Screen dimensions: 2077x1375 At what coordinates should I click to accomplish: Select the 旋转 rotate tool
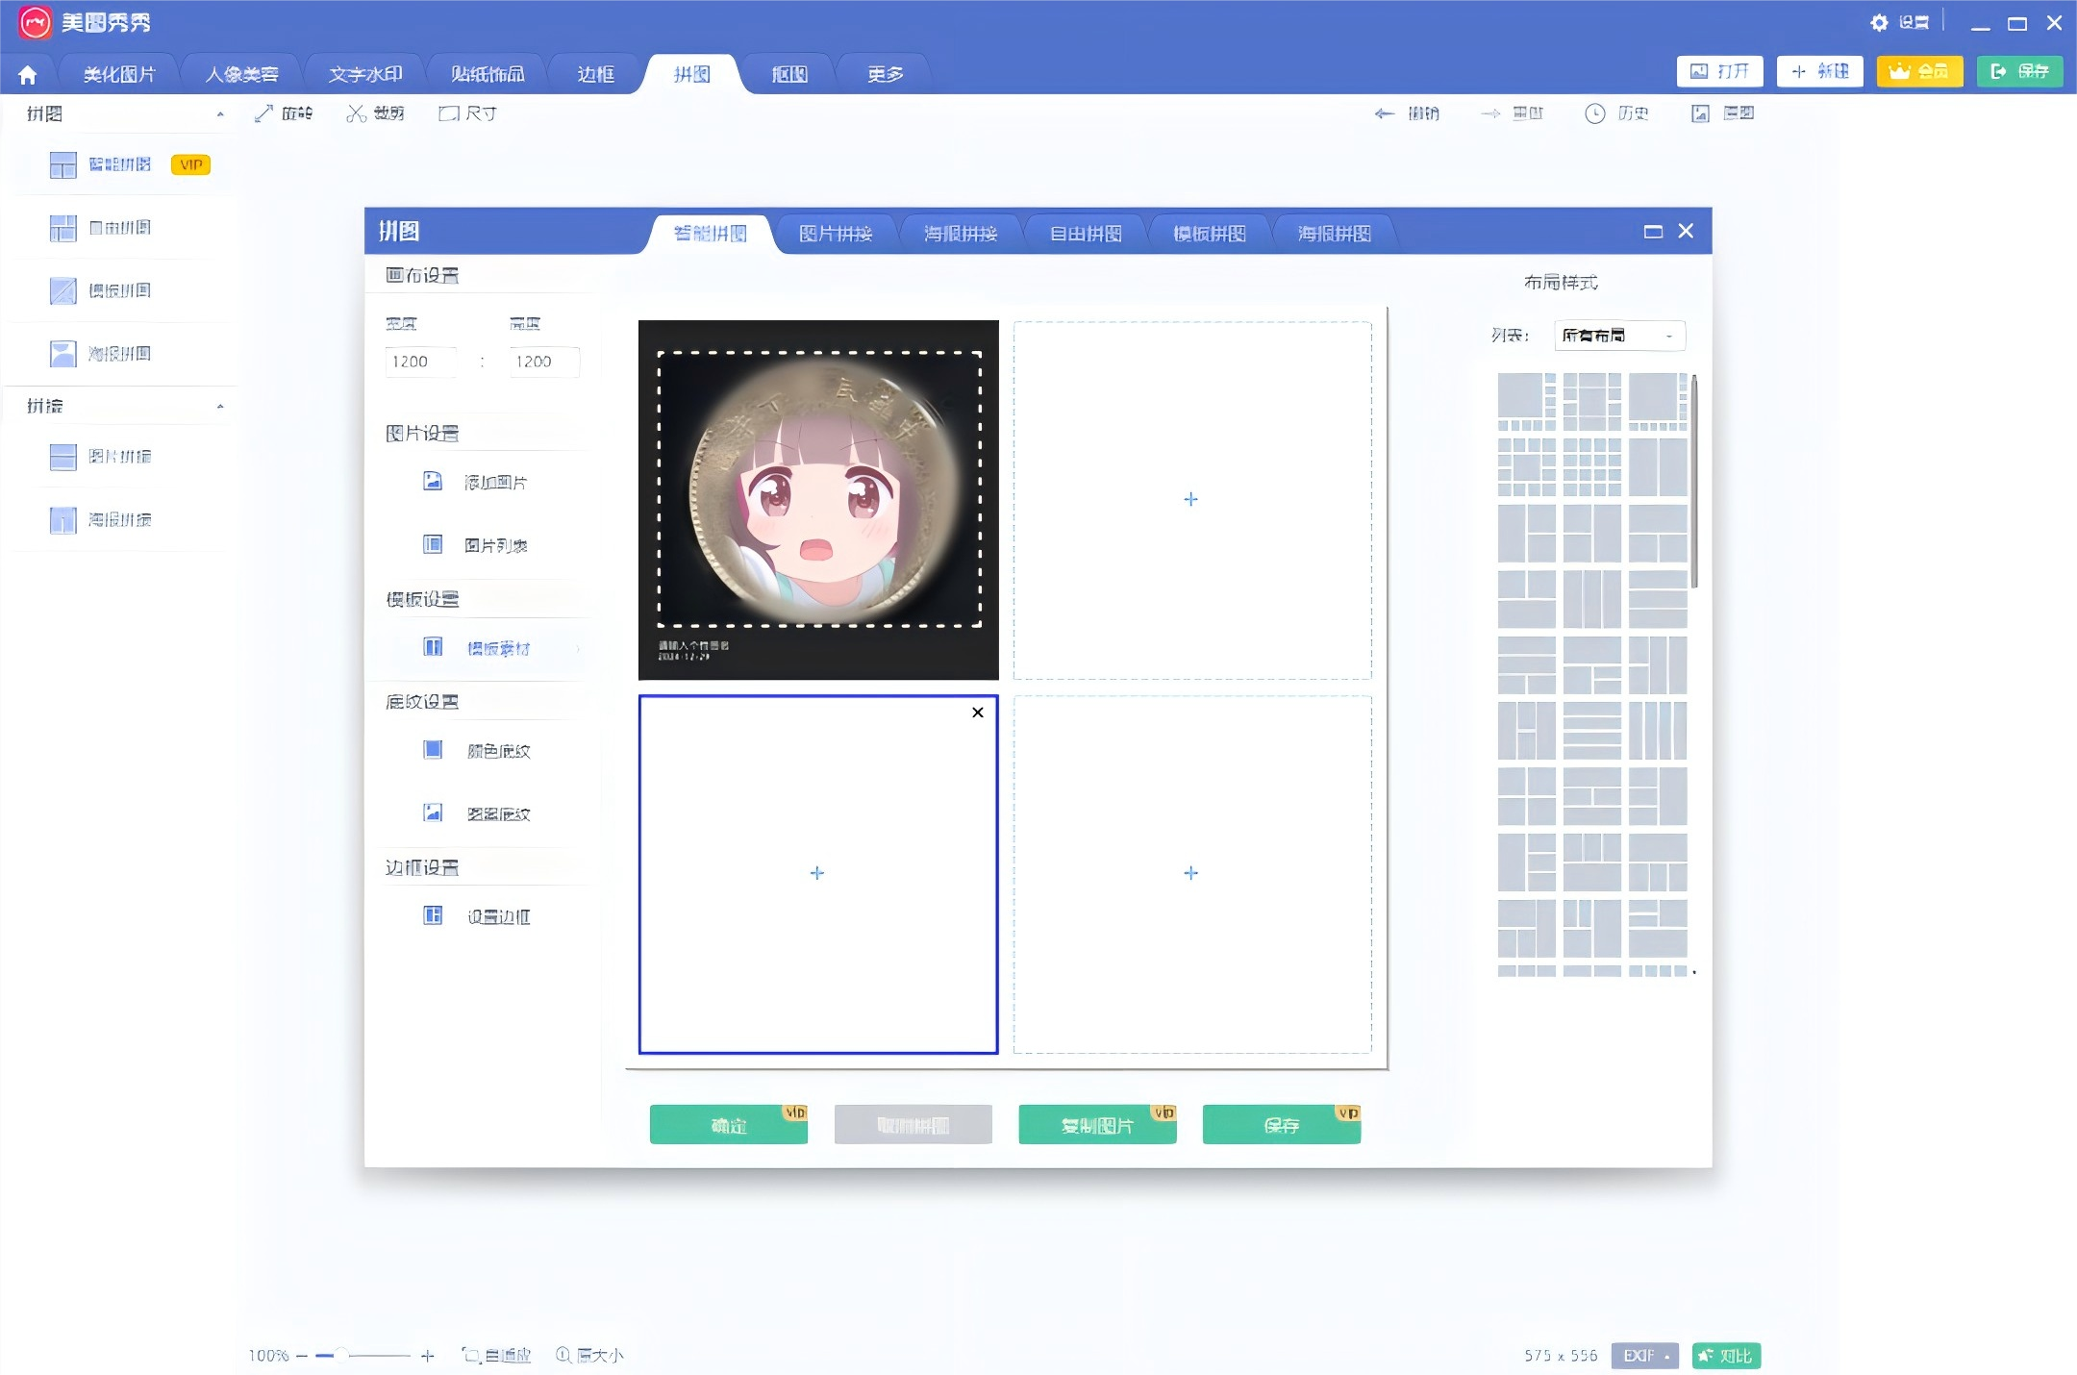284,113
